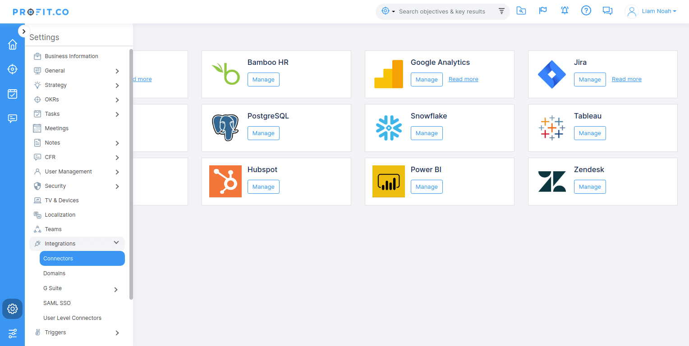The width and height of the screenshot is (689, 346).
Task: Expand the Triggers settings chevron
Action: click(117, 332)
